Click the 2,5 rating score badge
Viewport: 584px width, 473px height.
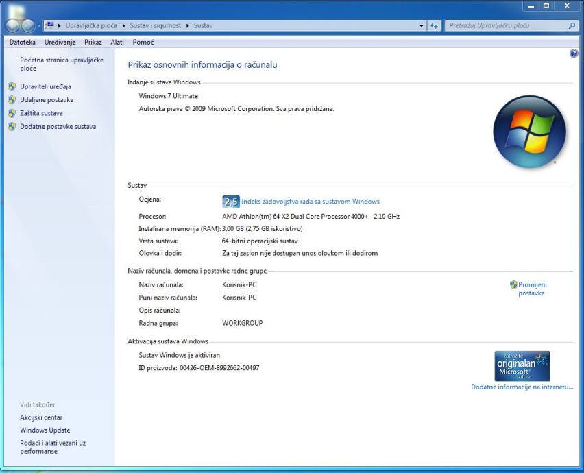[231, 202]
